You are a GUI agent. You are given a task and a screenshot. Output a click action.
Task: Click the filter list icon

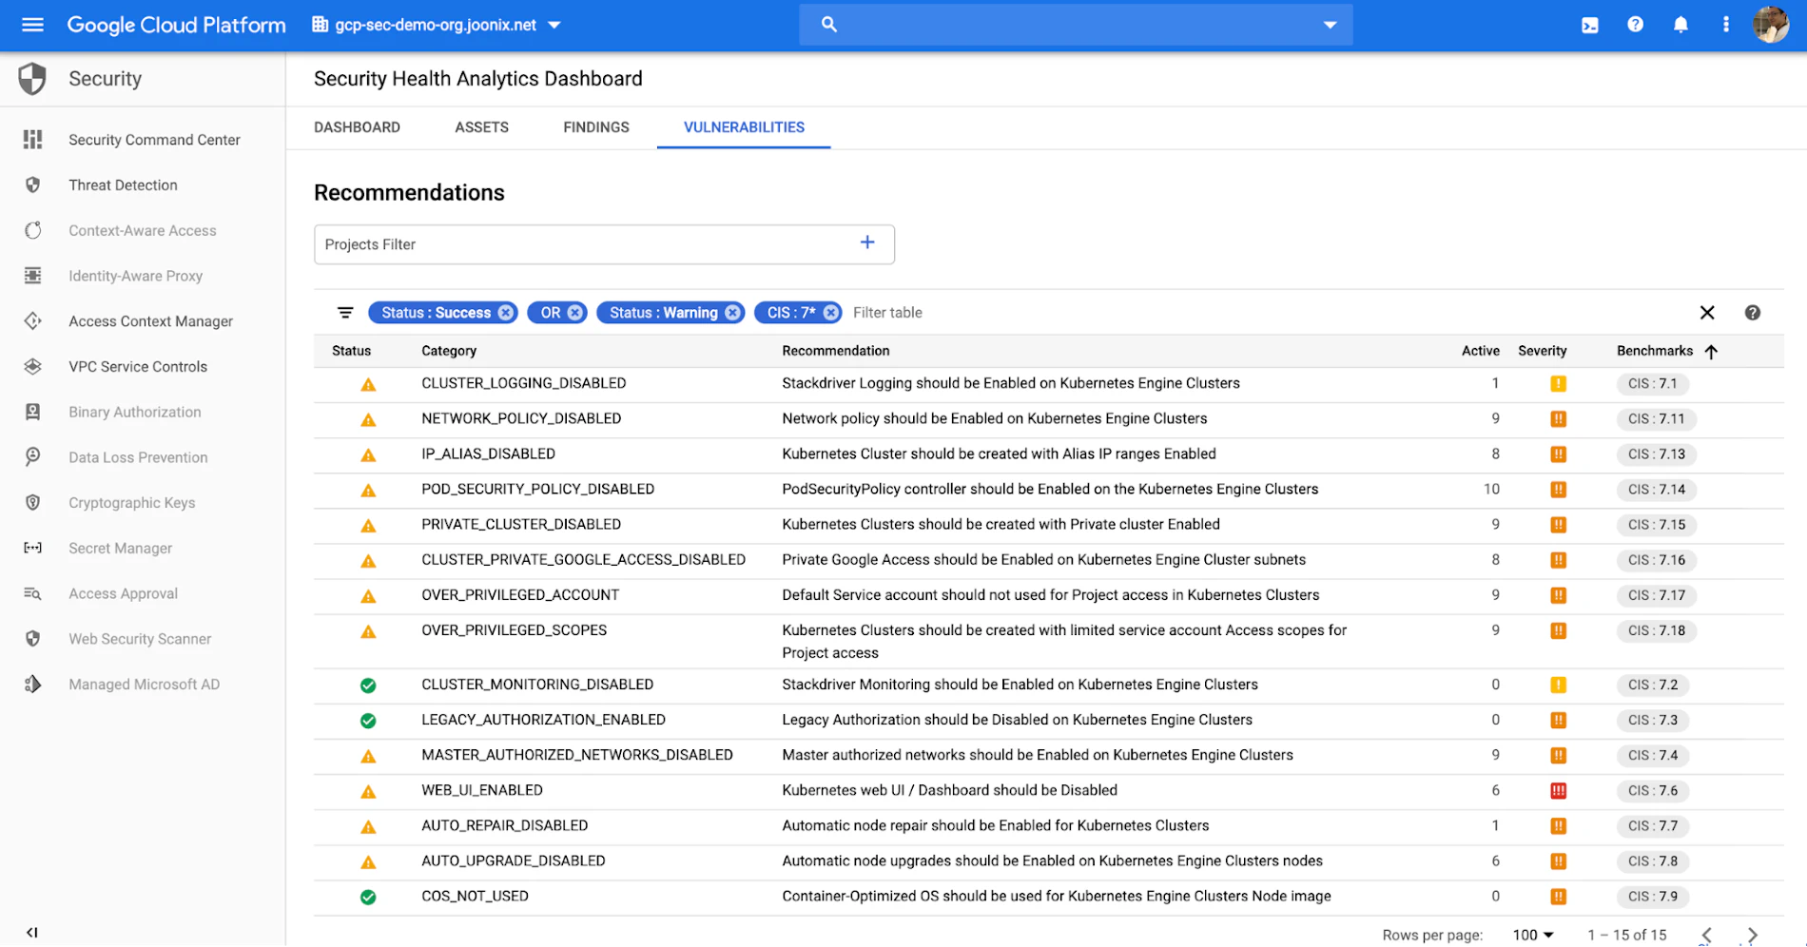pos(345,313)
